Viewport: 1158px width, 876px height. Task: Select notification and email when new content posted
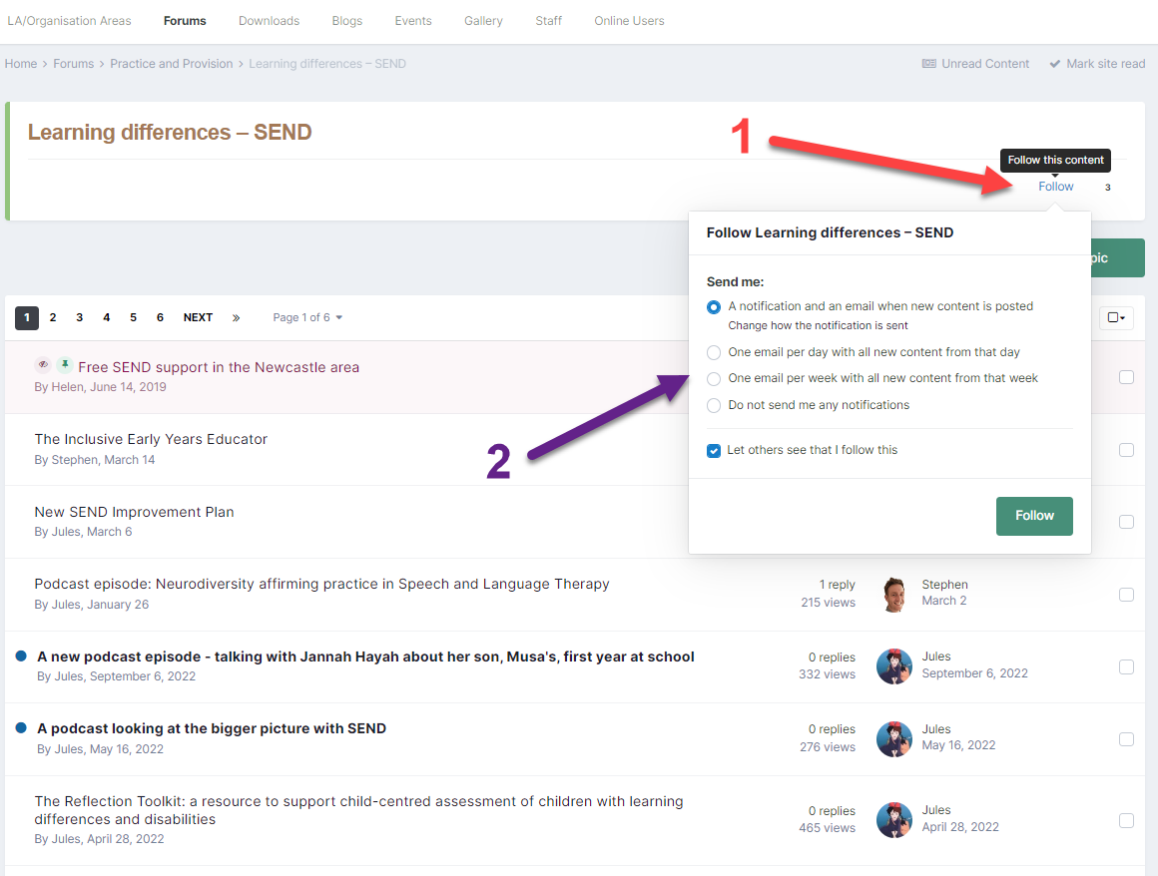[x=714, y=307]
